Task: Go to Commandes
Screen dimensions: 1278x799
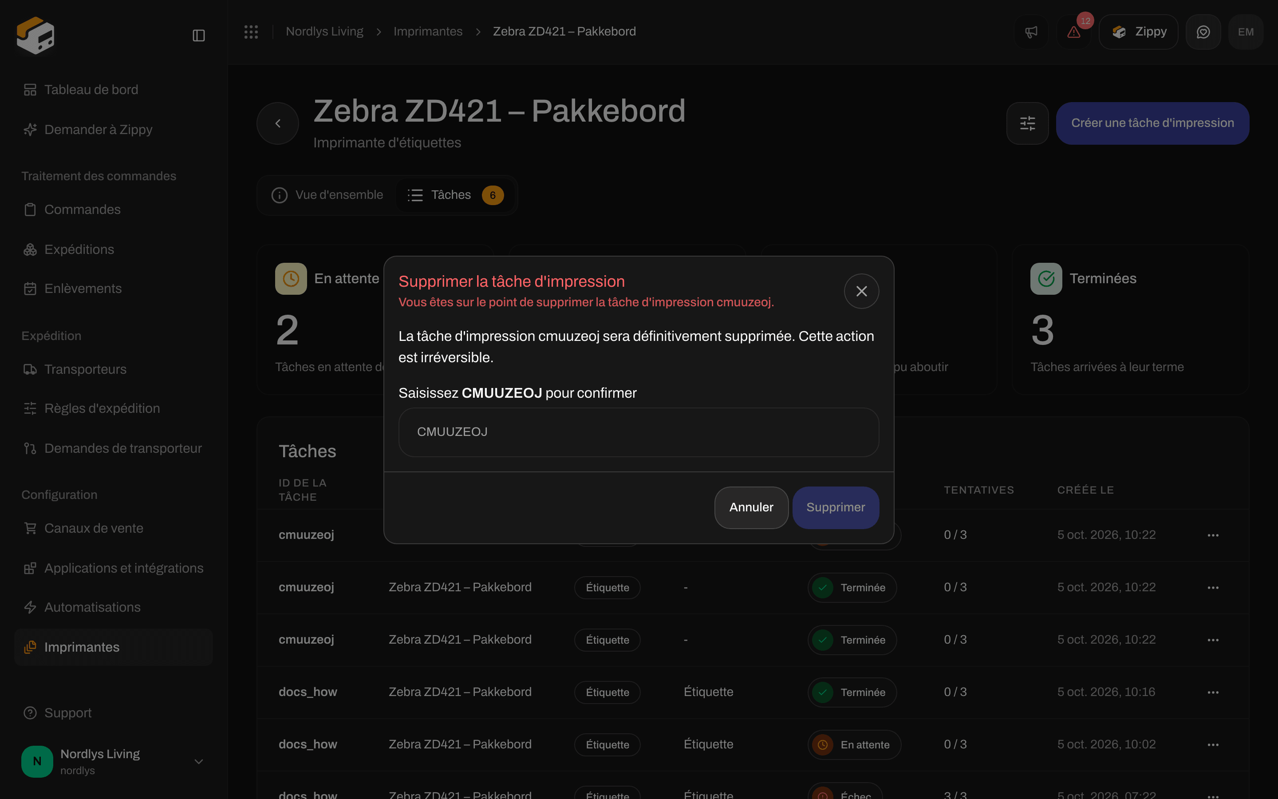Action: [113, 209]
